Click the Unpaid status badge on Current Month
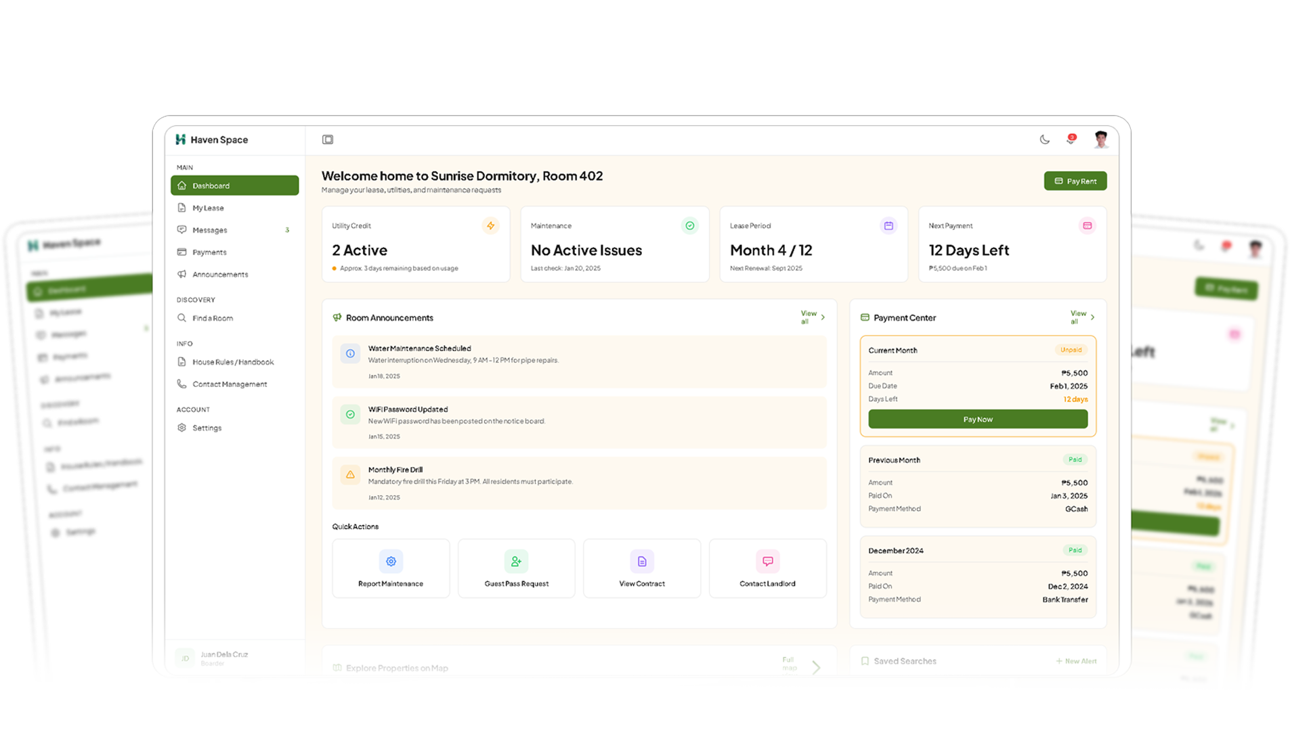 1071,350
